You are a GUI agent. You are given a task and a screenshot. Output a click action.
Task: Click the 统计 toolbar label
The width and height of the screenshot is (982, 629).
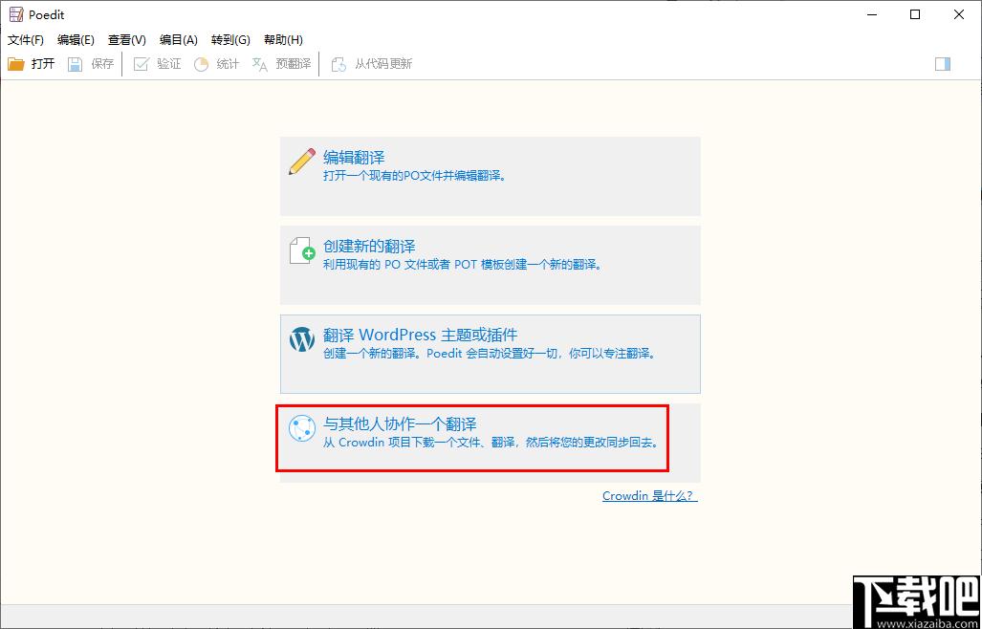pyautogui.click(x=228, y=64)
